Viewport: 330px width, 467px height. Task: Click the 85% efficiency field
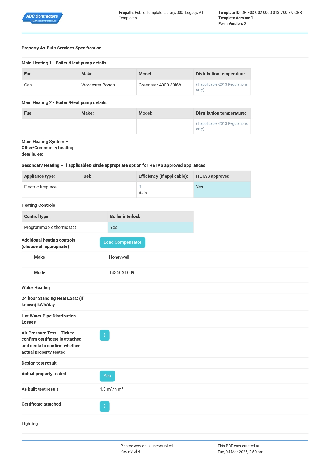tap(165, 190)
